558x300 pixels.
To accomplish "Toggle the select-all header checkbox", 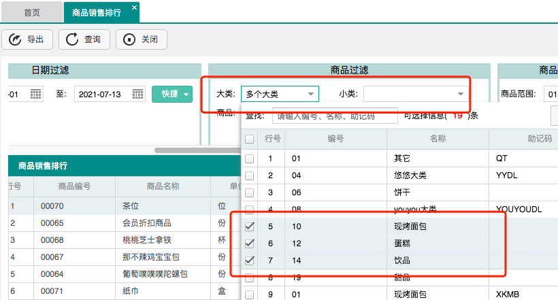I will [249, 139].
